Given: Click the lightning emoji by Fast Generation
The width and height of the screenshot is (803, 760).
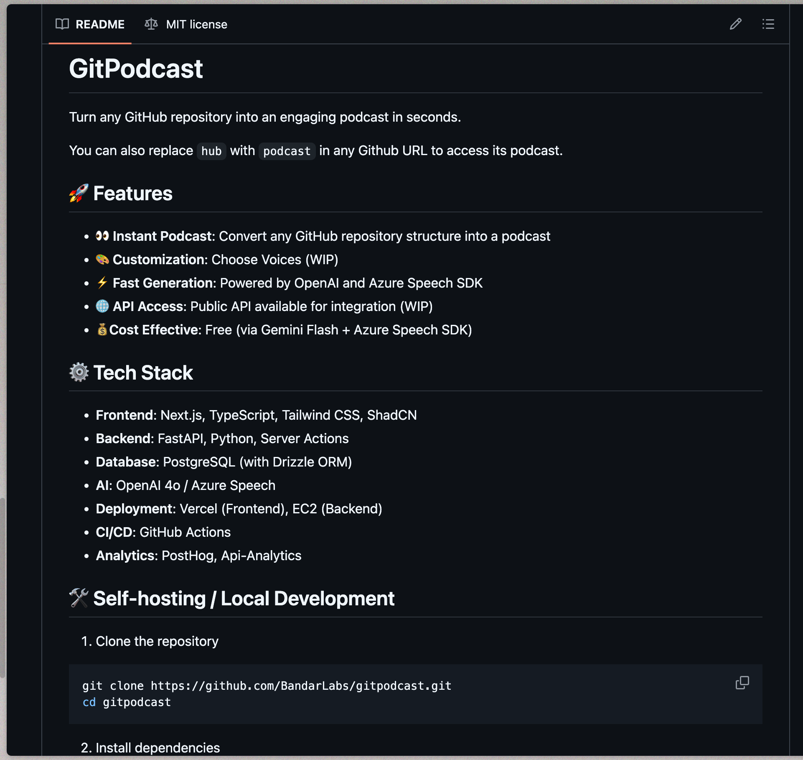Looking at the screenshot, I should [102, 283].
